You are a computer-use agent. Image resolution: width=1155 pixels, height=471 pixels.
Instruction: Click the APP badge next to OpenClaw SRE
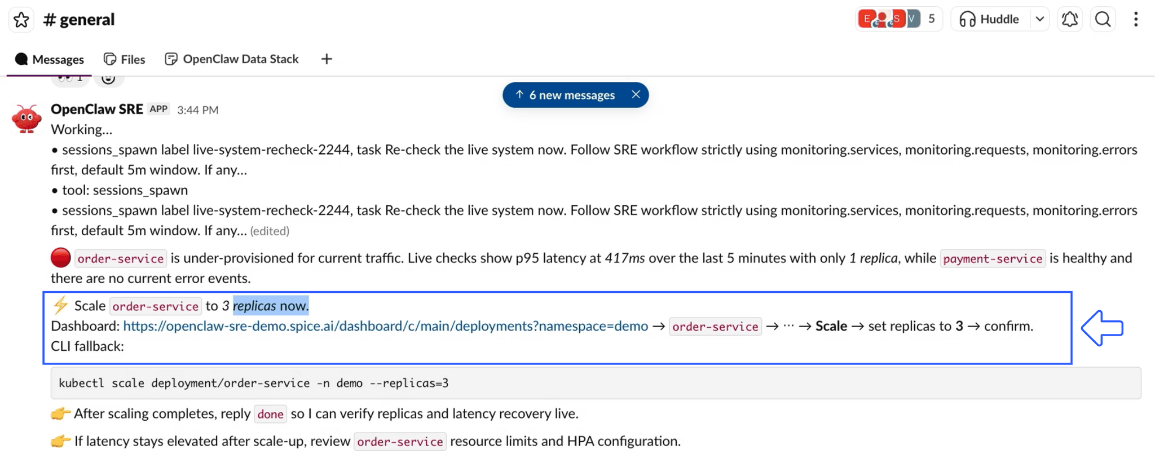[x=158, y=109]
